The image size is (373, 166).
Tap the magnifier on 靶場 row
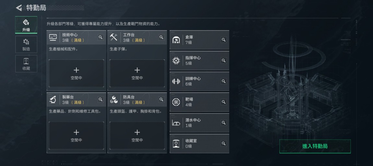pos(223,102)
